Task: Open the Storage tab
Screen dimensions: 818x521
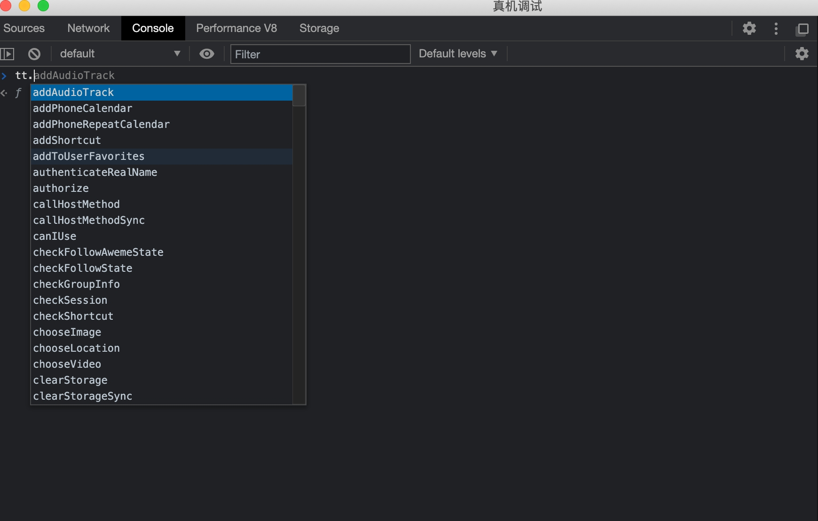Action: 319,28
